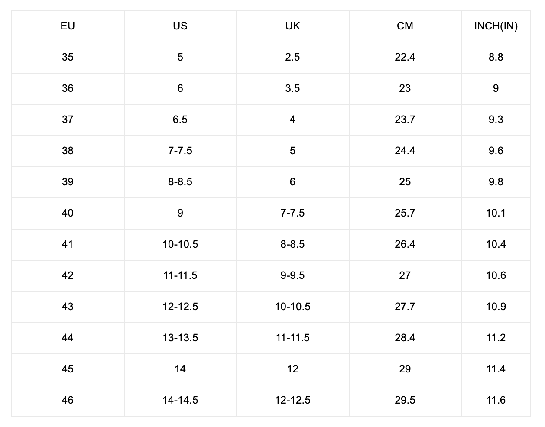Click the US column header
The height and width of the screenshot is (427, 545).
pyautogui.click(x=180, y=26)
